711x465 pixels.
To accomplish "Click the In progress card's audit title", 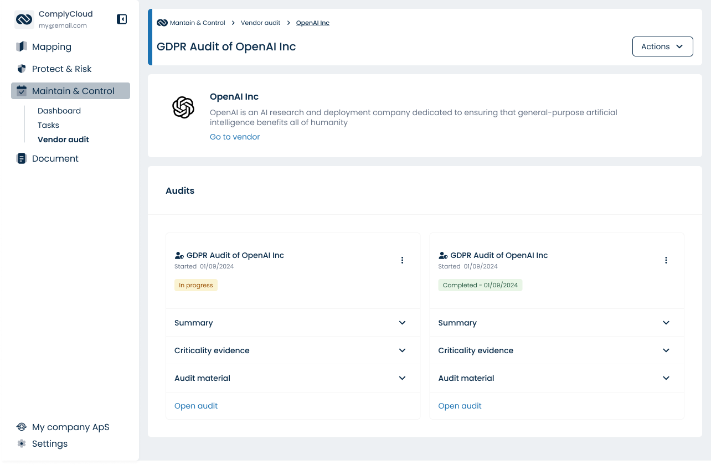I will coord(235,255).
